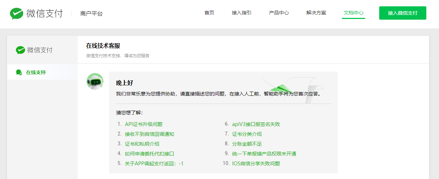Open the apiV3接口报签名失败 link
The width and height of the screenshot is (439, 179).
pyautogui.click(x=256, y=124)
